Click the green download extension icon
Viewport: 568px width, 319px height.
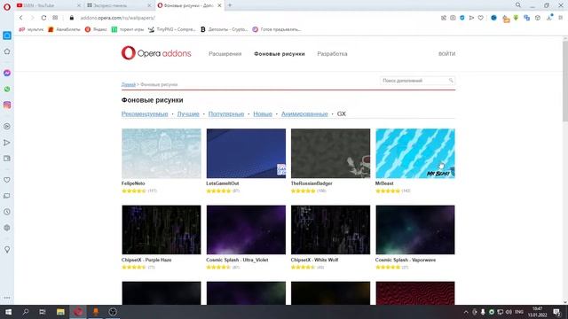(x=516, y=18)
